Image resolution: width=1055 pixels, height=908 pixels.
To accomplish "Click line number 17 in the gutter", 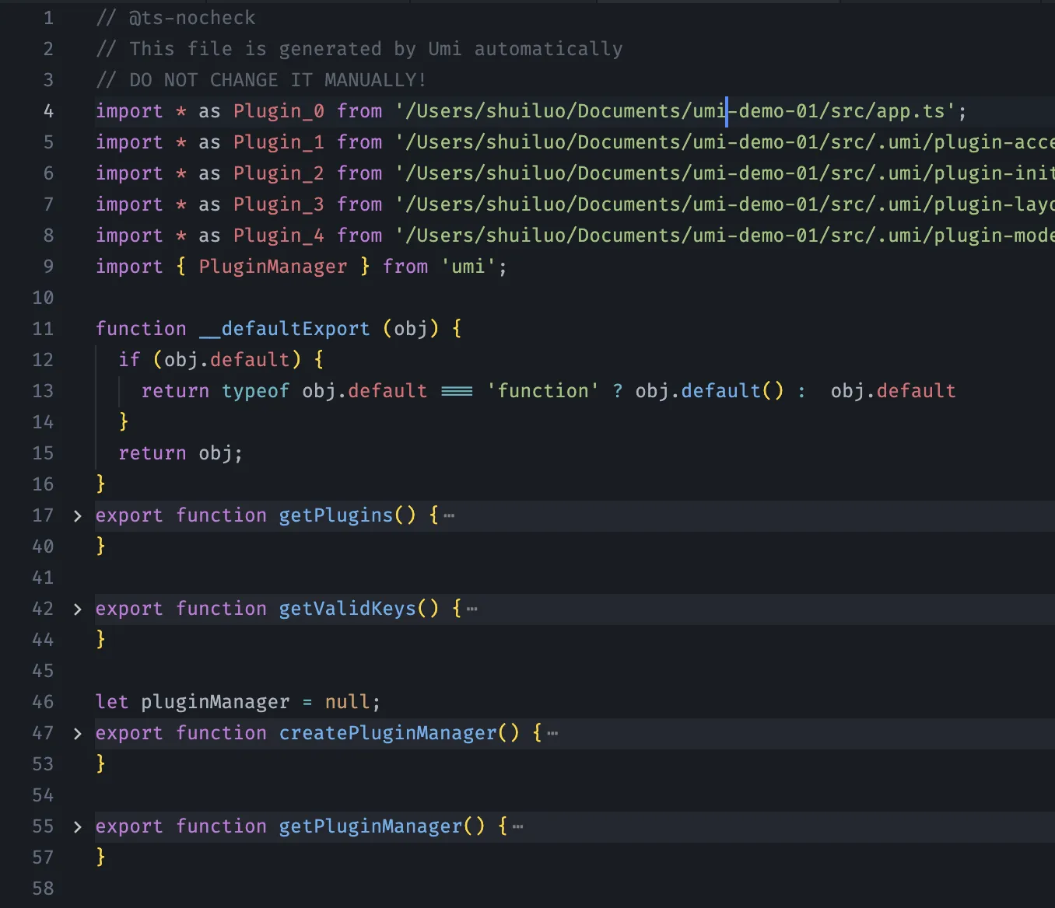I will 43,515.
